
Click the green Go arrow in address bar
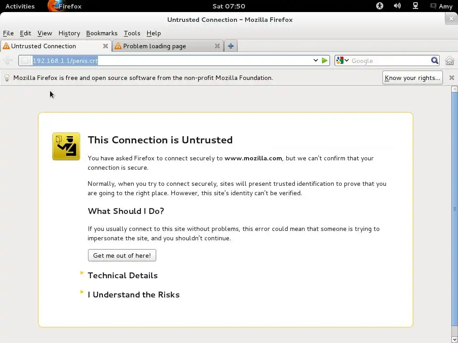pyautogui.click(x=325, y=61)
